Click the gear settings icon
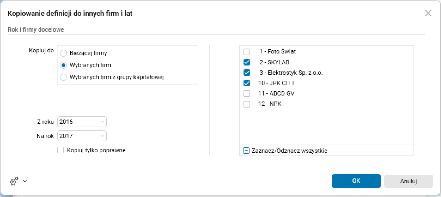Viewport: 441px width, 197px height. tap(14, 181)
